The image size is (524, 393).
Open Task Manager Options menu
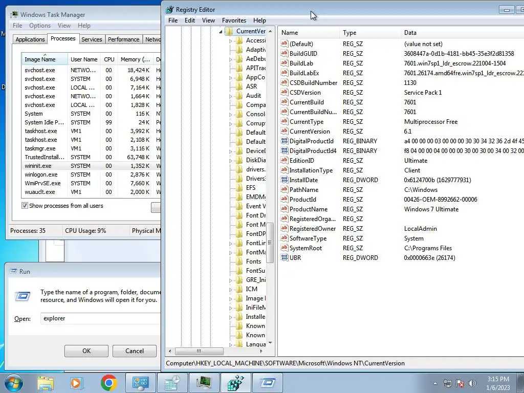click(x=40, y=26)
